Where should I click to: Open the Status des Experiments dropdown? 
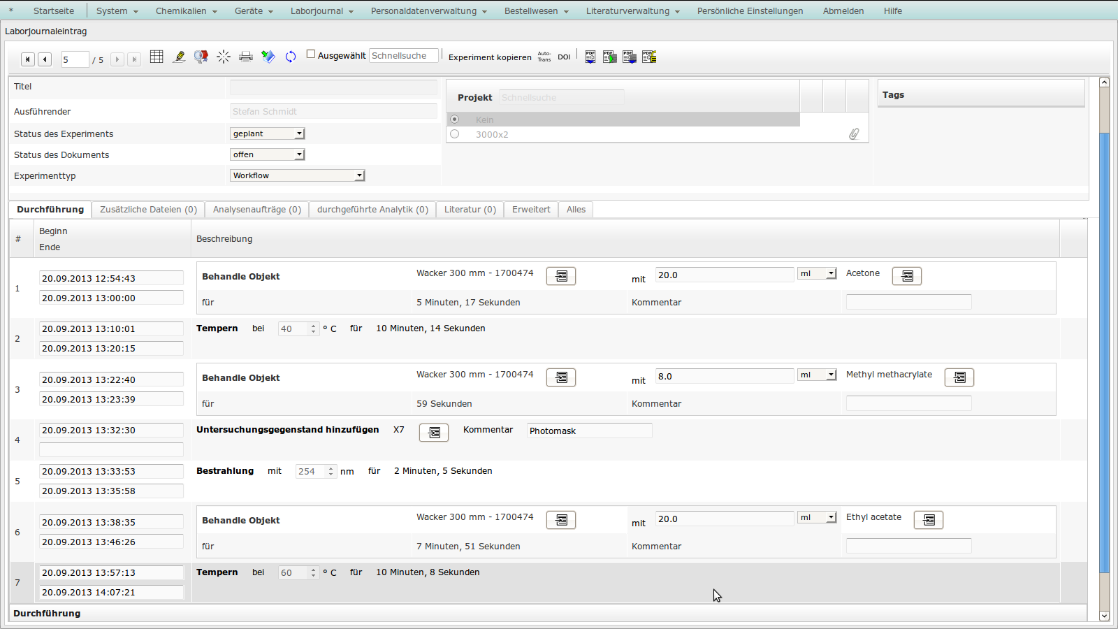tap(268, 133)
